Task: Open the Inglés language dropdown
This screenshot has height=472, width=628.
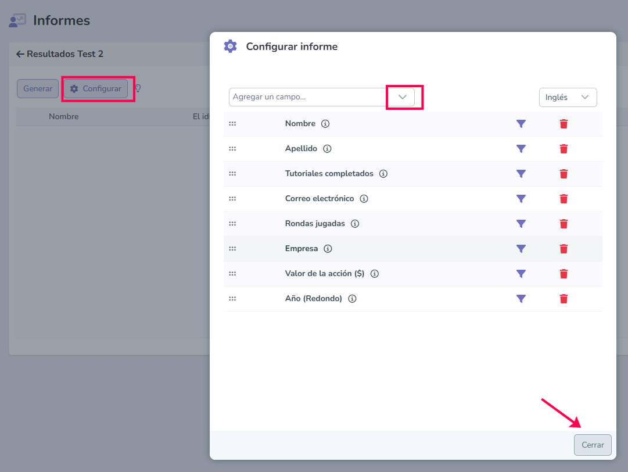Action: (568, 98)
